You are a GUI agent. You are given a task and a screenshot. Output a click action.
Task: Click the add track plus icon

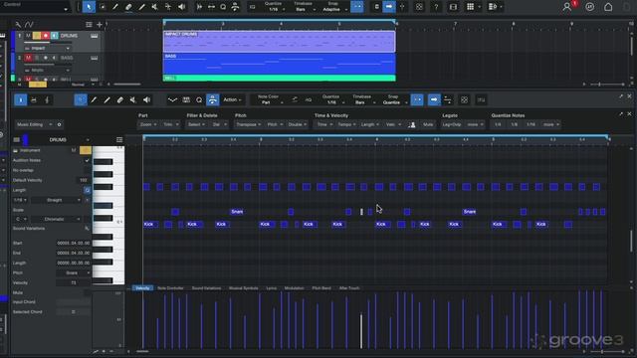point(100,25)
